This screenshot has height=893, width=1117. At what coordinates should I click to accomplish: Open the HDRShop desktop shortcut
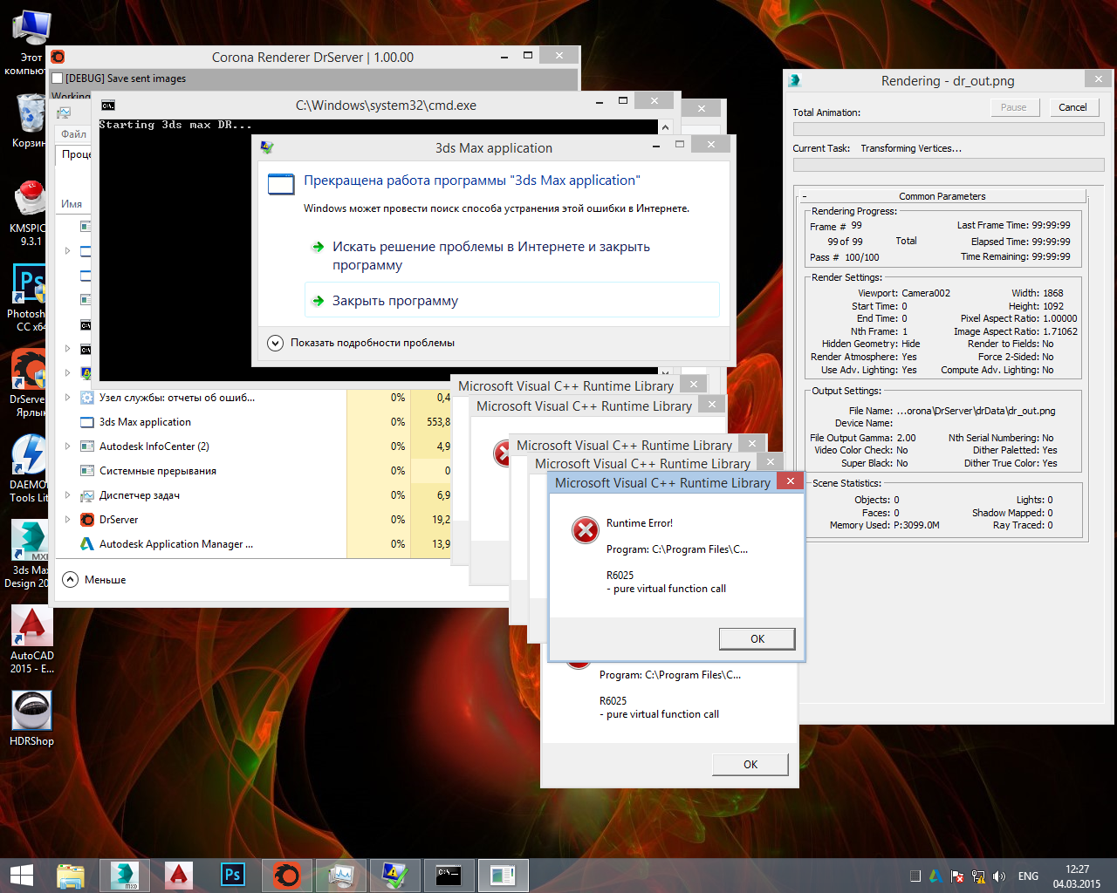tap(31, 719)
